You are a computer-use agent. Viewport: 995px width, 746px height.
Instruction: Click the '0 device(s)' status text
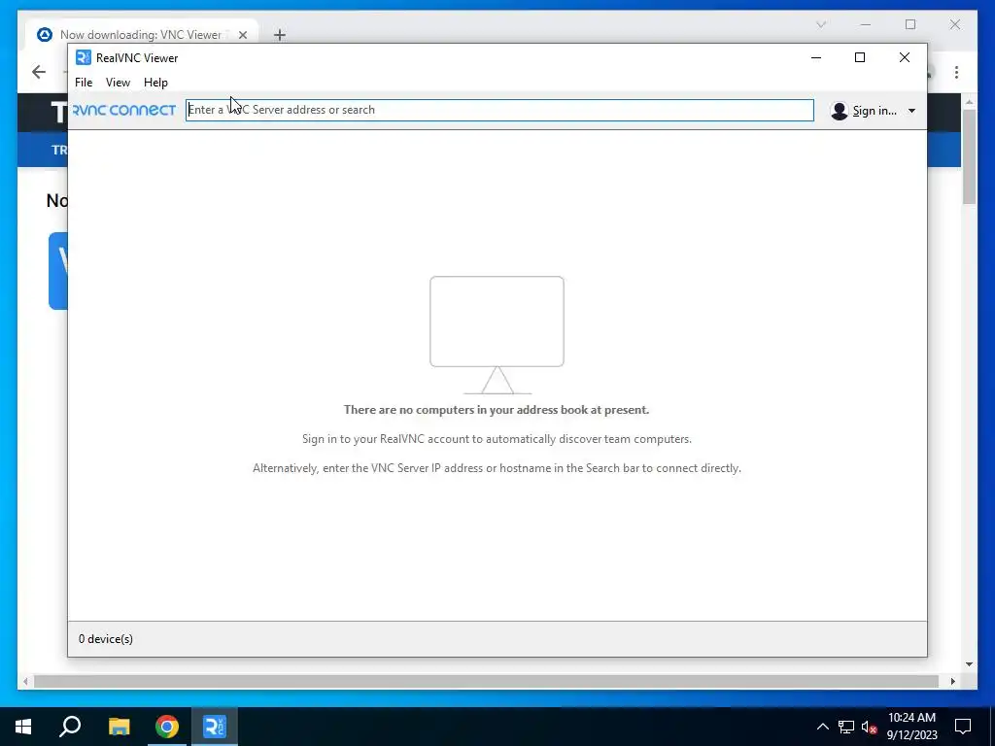pos(106,639)
